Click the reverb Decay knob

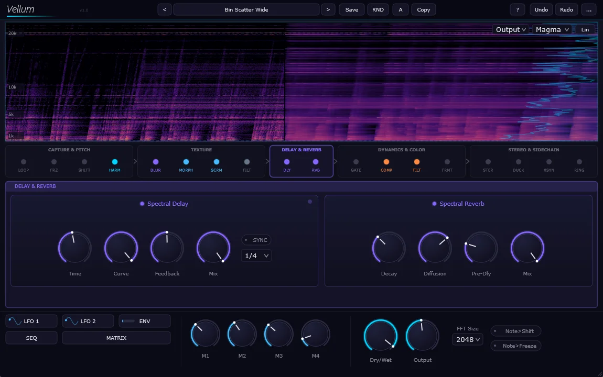tap(389, 248)
